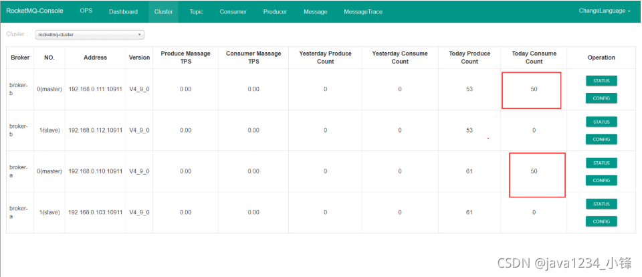Select address cell 192.168.0.111:10911
Screen dimensions: 642x277
(x=95, y=89)
